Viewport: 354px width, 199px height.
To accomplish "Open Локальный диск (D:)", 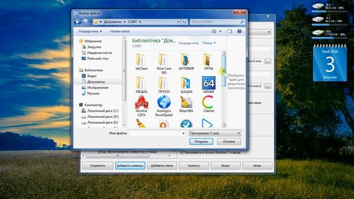I will tap(100, 117).
